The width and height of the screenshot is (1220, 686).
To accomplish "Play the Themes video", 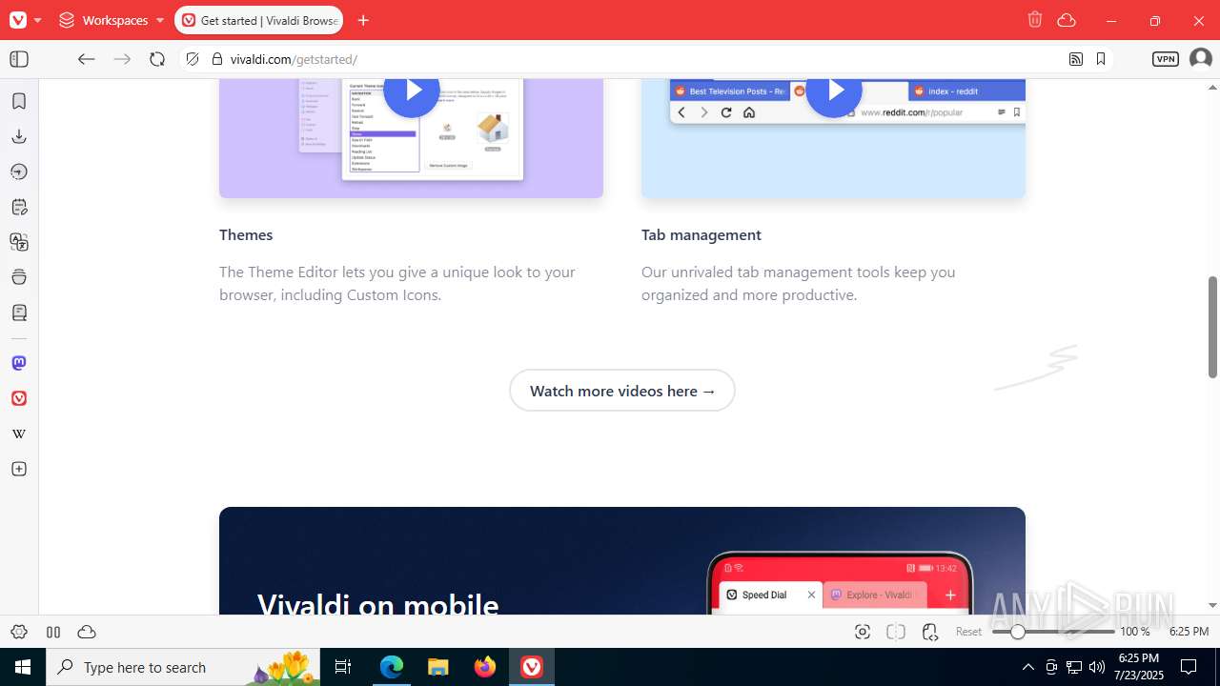I will (412, 91).
